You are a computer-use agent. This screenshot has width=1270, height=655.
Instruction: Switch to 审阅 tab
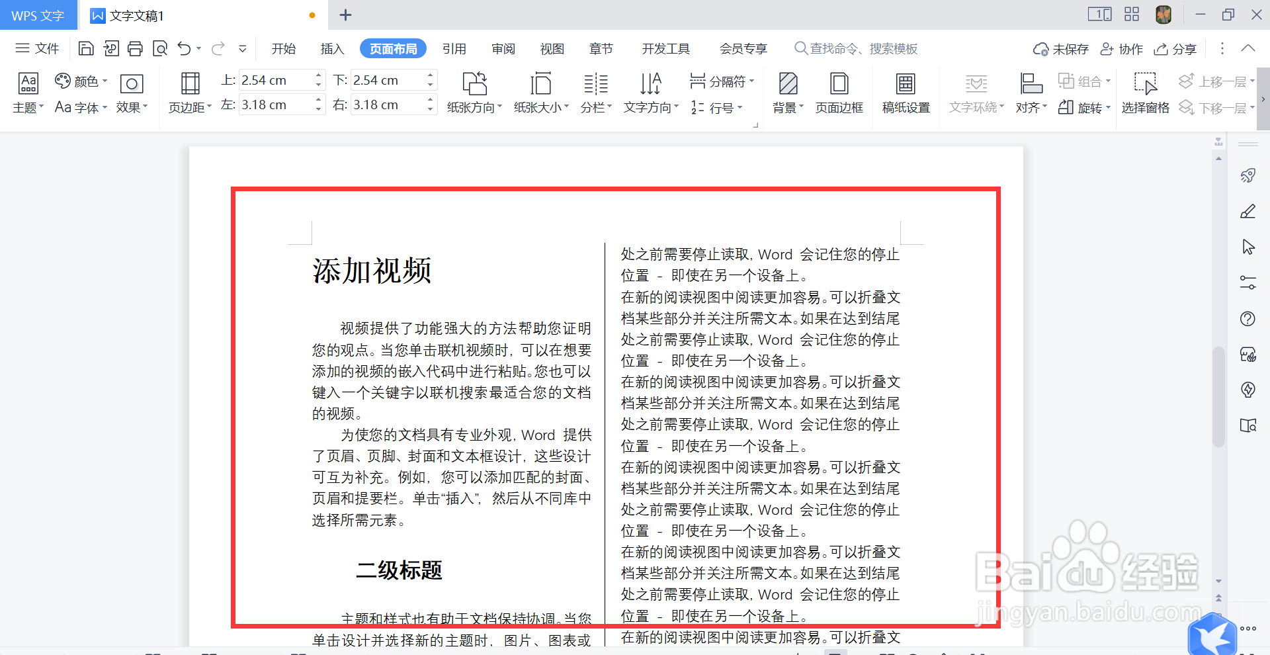503,48
